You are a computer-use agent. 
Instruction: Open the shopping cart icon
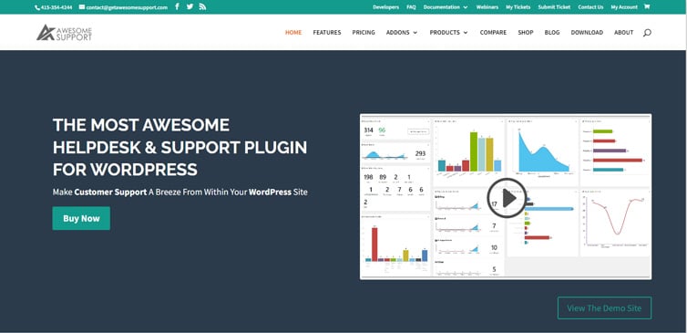[647, 7]
